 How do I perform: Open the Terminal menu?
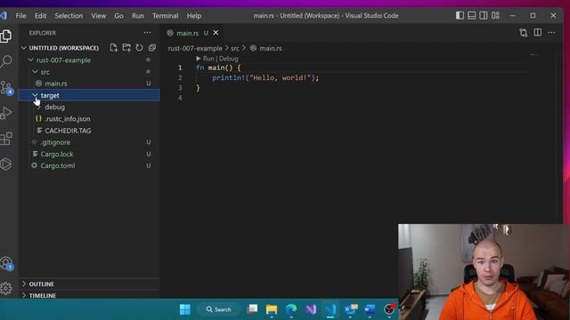coord(166,16)
